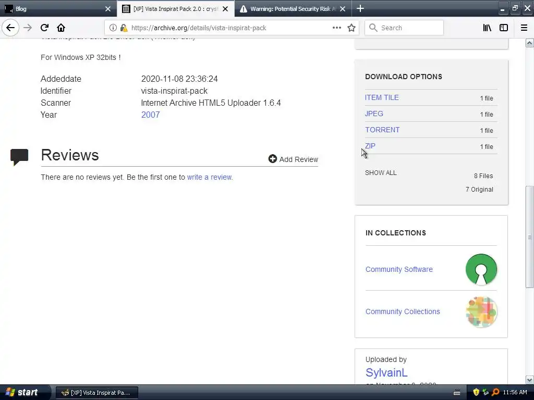Click the security shield tray icon
The image size is (534, 400).
pos(476,392)
